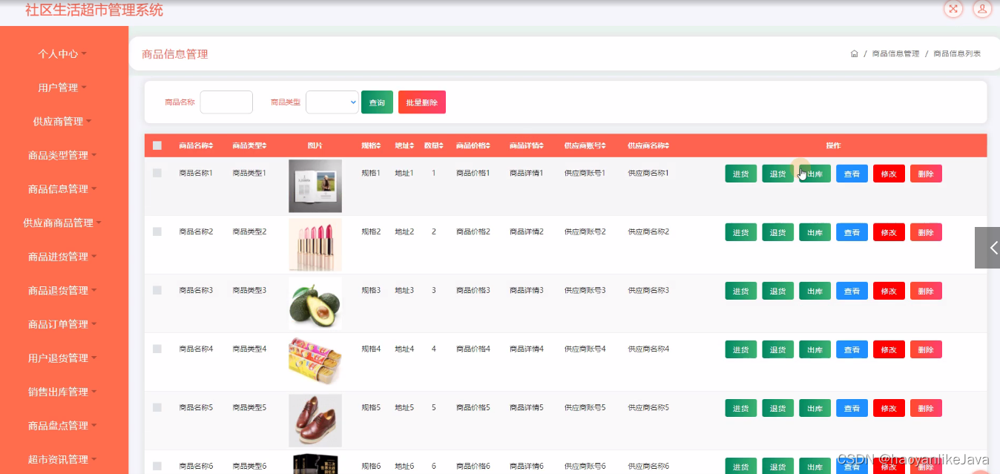Click 社区生活超市管理系统 header title
Viewport: 1000px width, 474px height.
click(x=94, y=10)
